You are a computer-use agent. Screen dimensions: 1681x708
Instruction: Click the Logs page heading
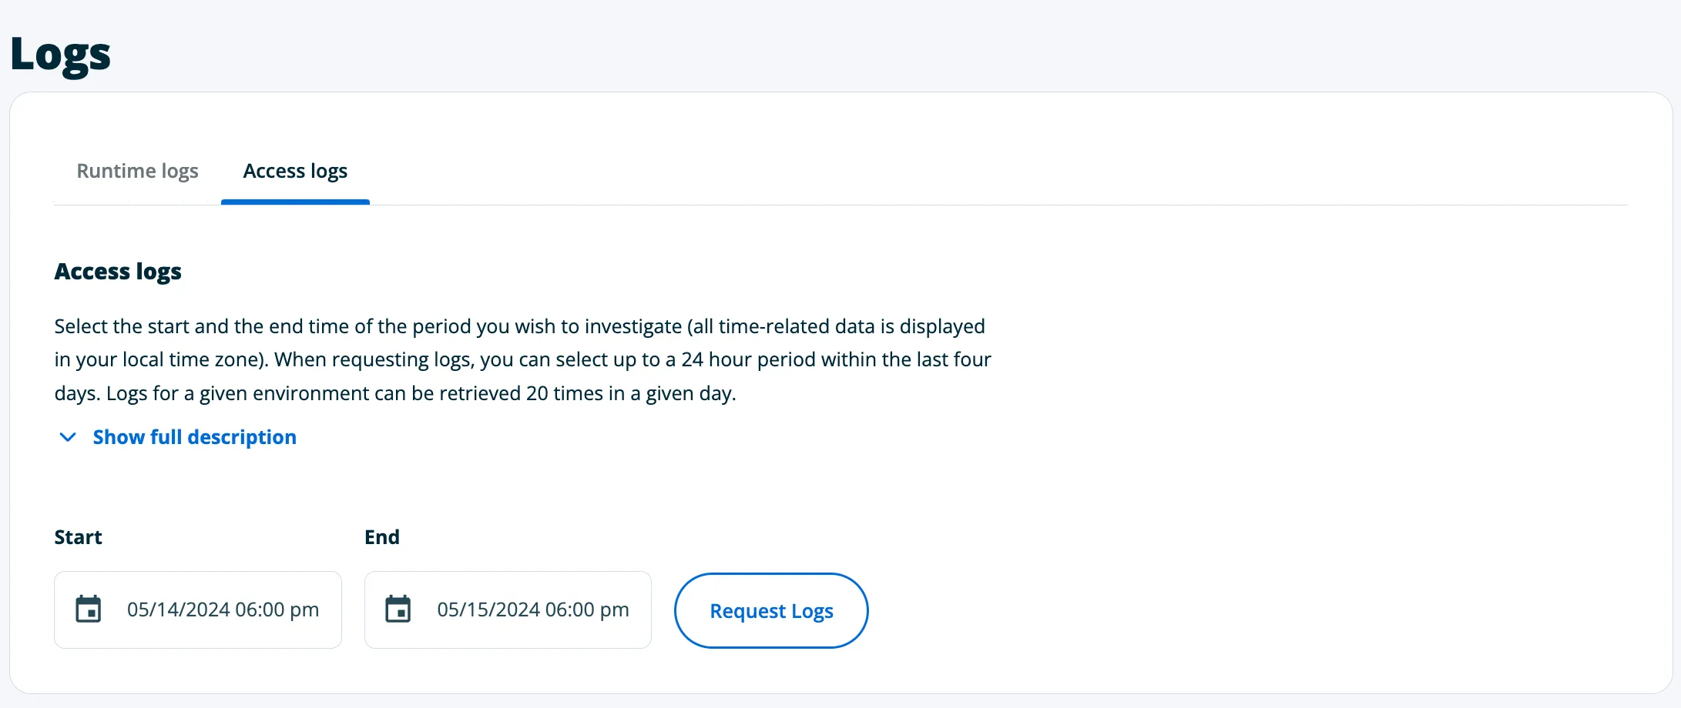coord(60,52)
